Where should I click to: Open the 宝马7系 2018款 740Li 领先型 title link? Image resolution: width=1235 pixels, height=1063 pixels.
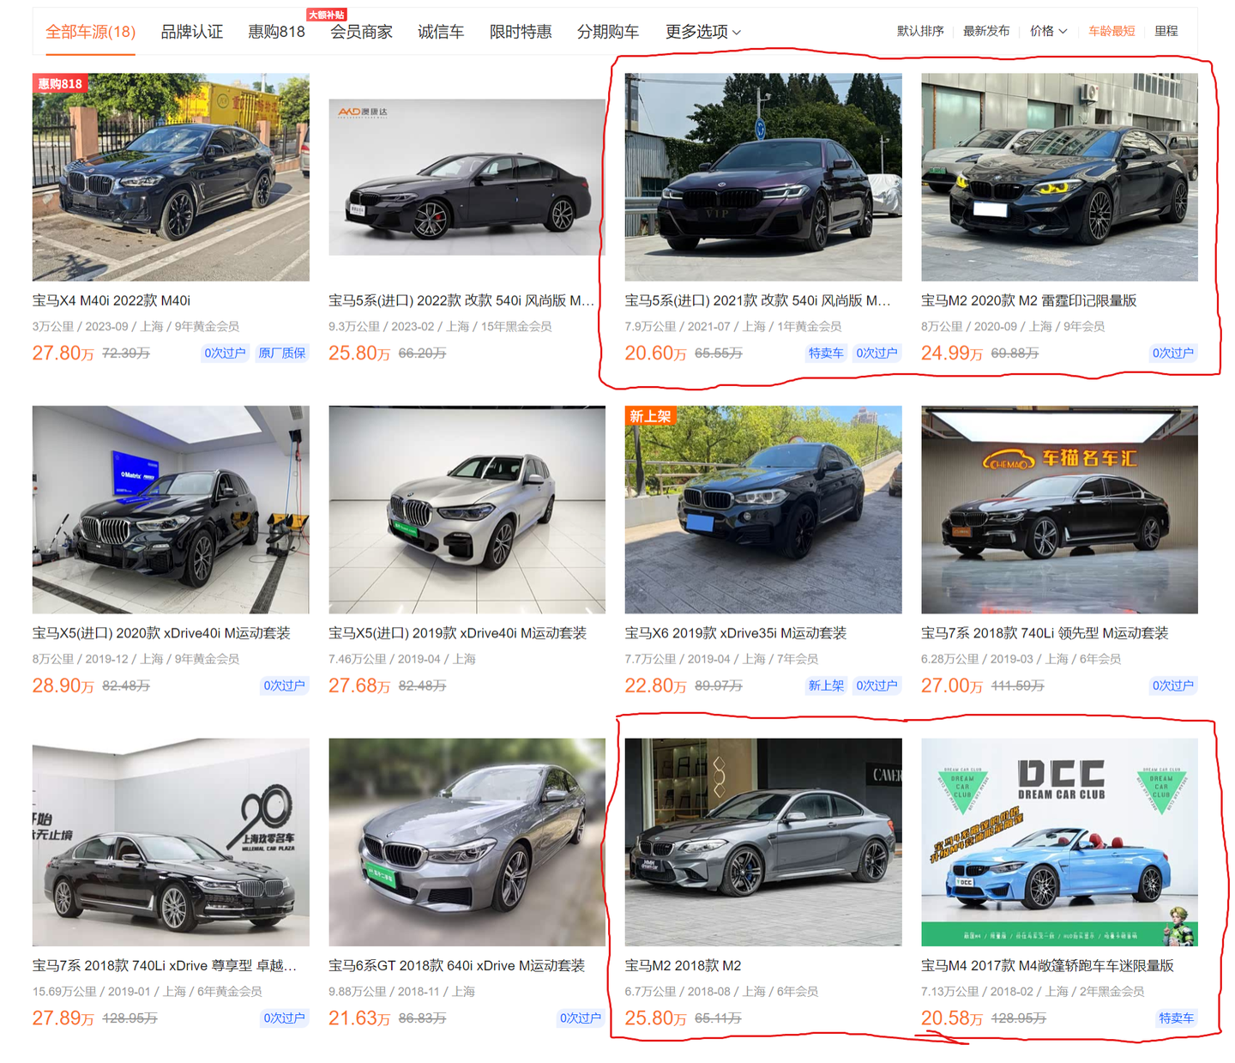[1045, 633]
